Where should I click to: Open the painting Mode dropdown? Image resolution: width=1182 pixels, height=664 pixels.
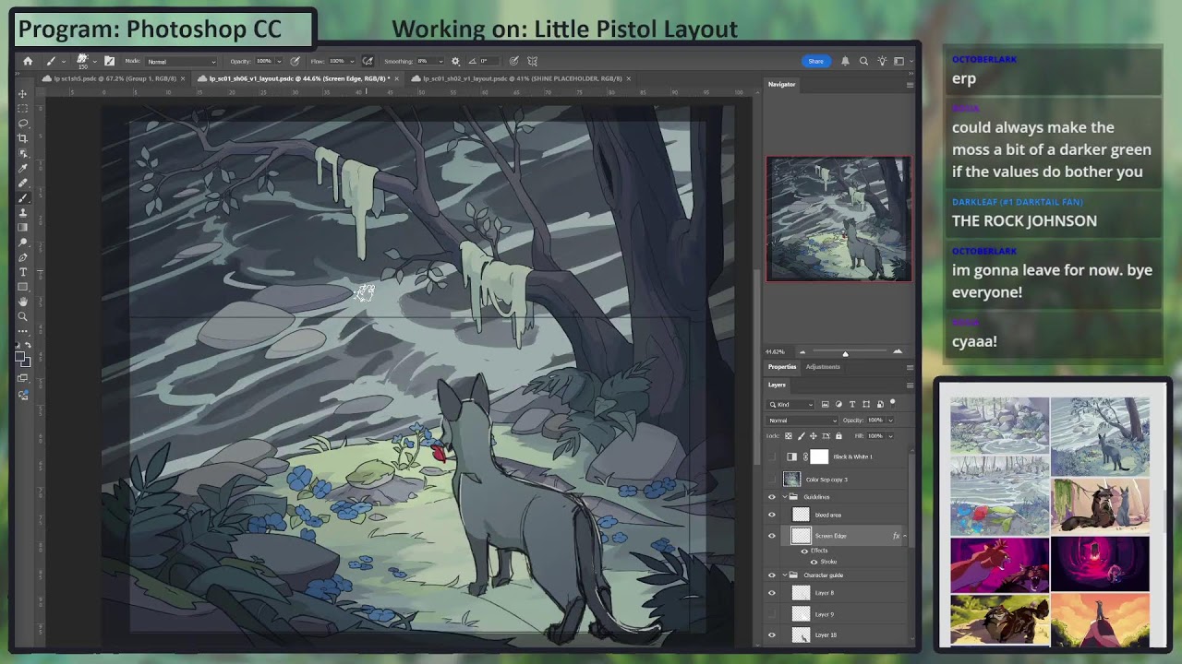[x=180, y=61]
